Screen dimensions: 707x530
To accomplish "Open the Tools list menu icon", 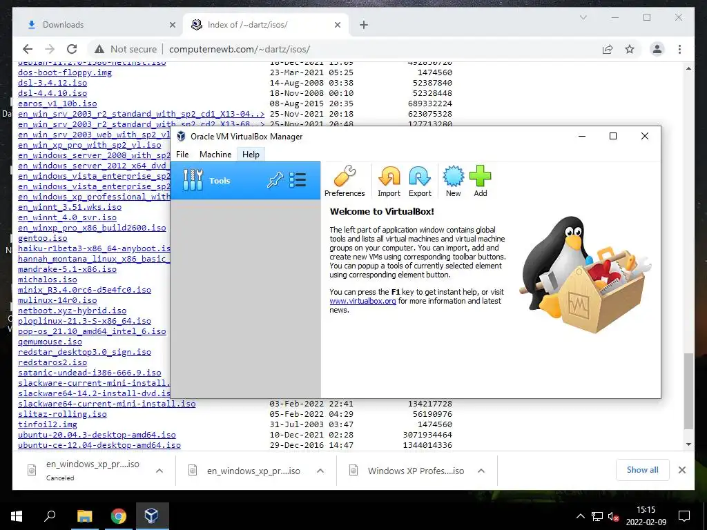I will click(298, 180).
